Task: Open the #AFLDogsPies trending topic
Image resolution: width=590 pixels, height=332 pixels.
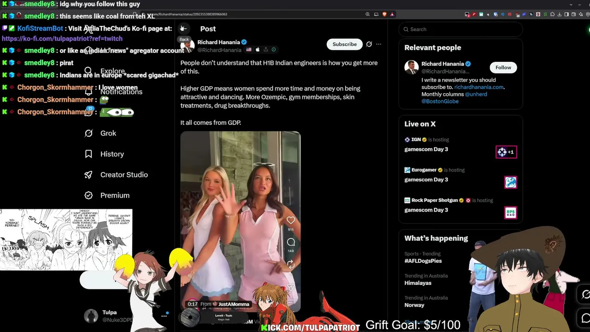Action: click(423, 261)
